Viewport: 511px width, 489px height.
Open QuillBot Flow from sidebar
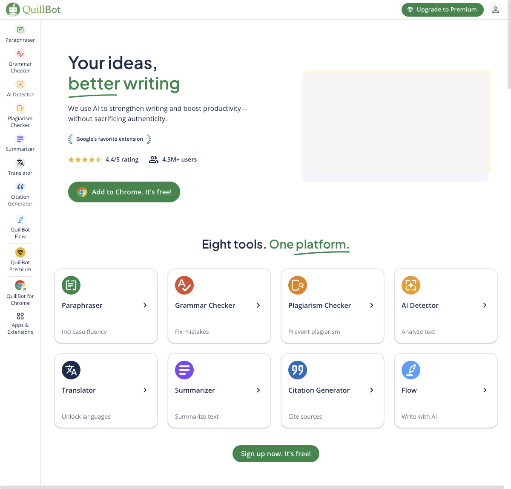[20, 220]
